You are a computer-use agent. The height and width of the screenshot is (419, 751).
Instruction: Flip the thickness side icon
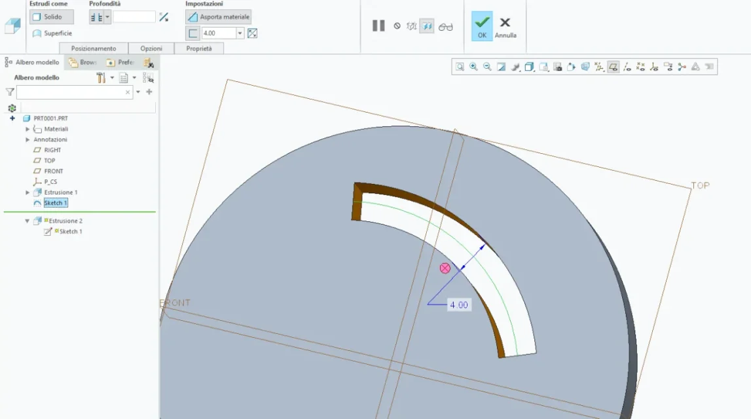point(253,33)
